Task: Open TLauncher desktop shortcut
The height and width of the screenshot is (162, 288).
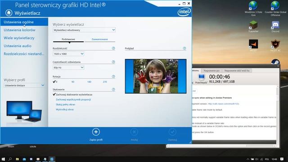Action: pos(253,27)
